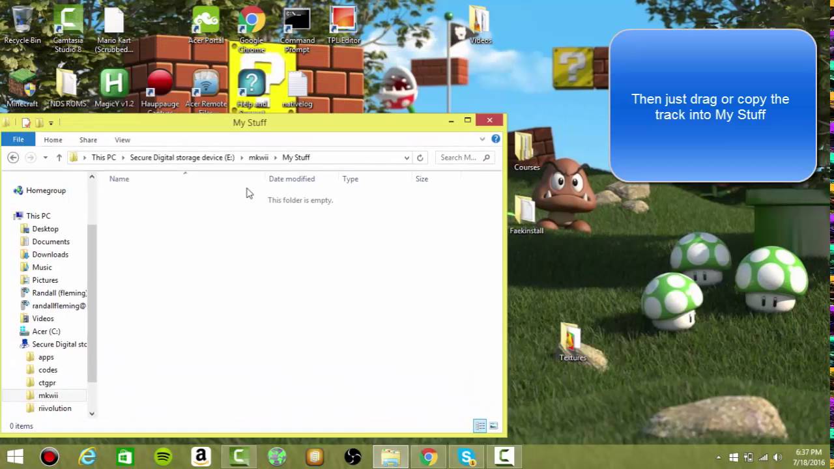Sort by the Name column header

point(185,178)
